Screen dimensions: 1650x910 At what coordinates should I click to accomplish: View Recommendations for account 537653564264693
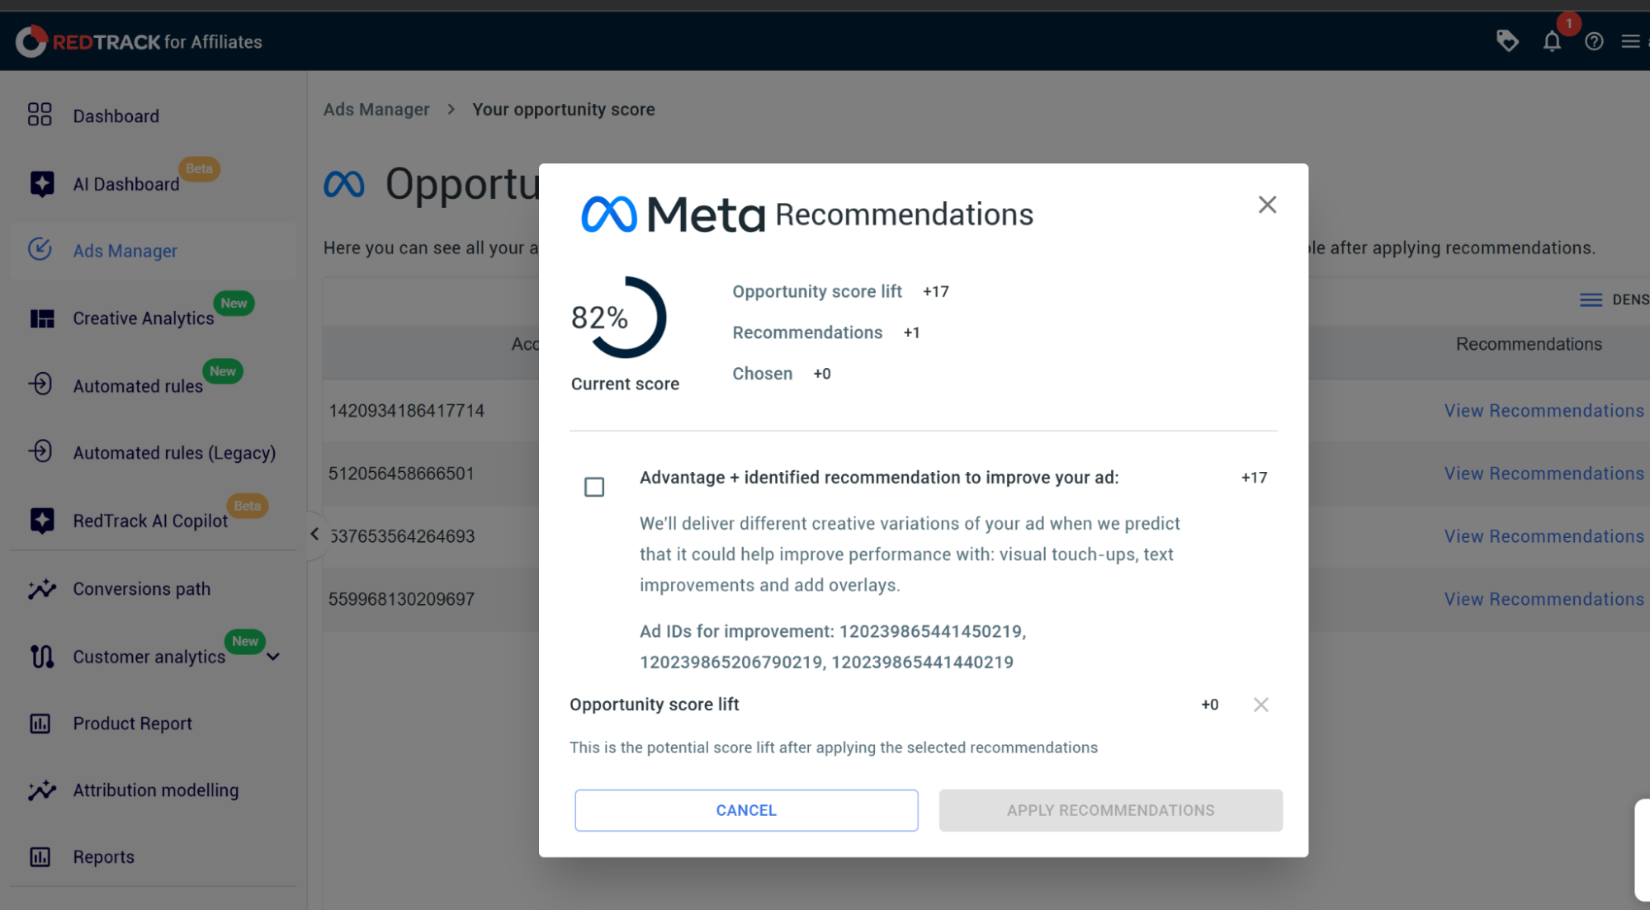point(1544,535)
